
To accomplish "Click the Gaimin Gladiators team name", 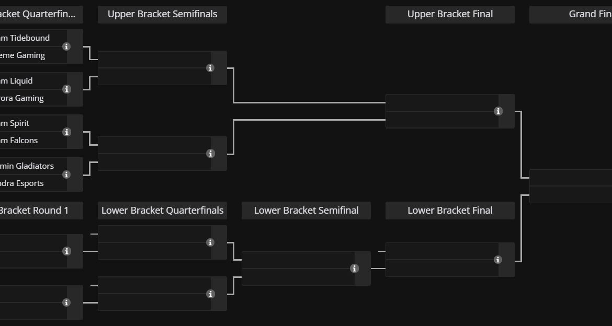I will tap(27, 166).
